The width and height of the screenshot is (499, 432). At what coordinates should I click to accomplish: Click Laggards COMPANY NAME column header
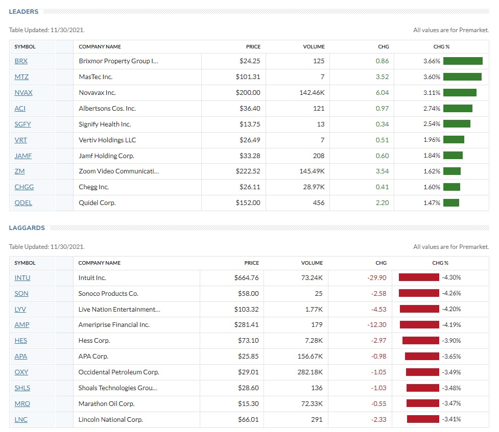(x=99, y=263)
